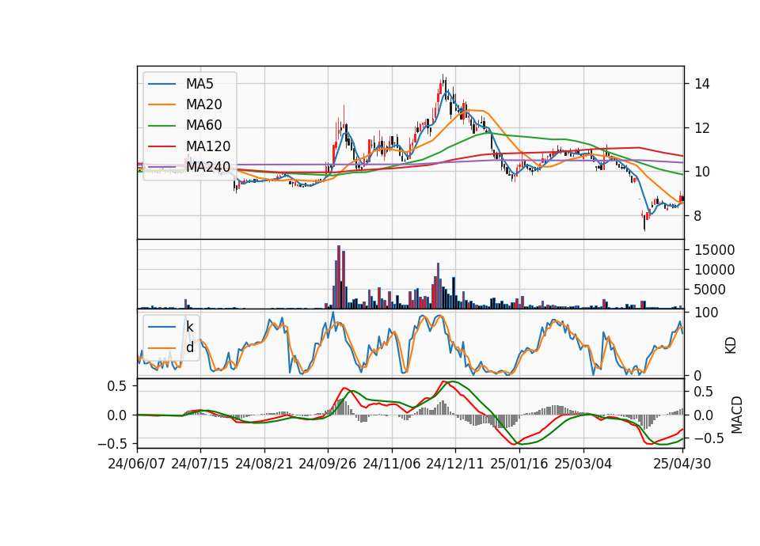Click the 24/08/21 date axis label
The height and width of the screenshot is (546, 760).
tap(264, 464)
